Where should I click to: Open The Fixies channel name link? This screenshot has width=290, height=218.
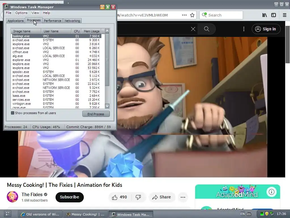(x=32, y=194)
